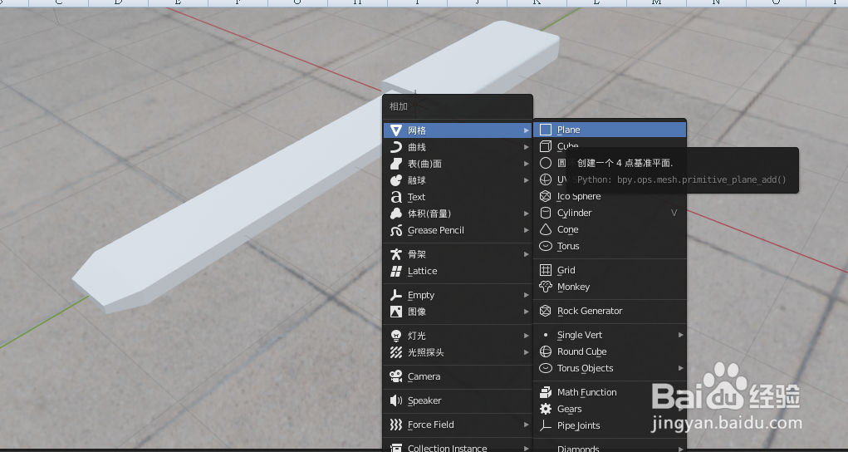This screenshot has height=452, width=848.
Task: Add Gears mesh
Action: click(x=610, y=410)
